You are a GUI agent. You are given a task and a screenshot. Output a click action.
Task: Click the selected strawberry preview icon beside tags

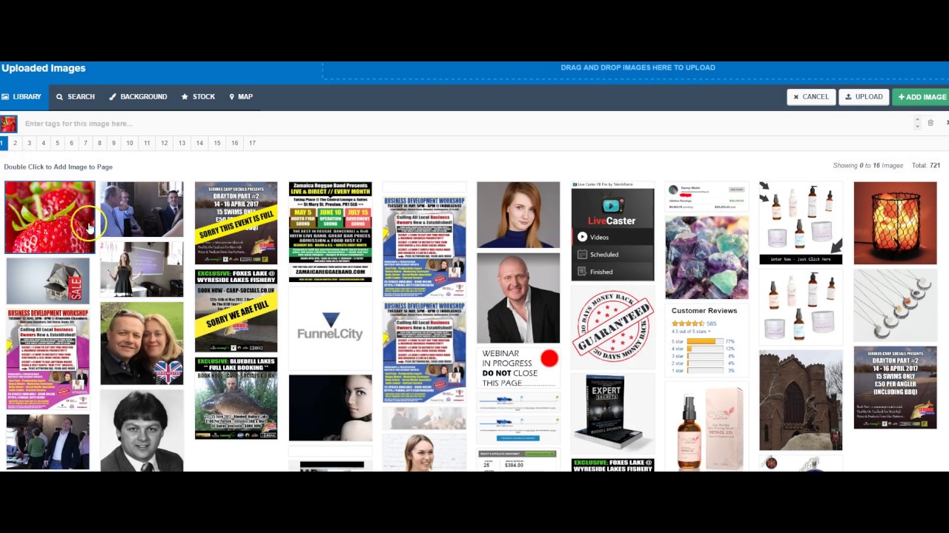[x=8, y=124]
